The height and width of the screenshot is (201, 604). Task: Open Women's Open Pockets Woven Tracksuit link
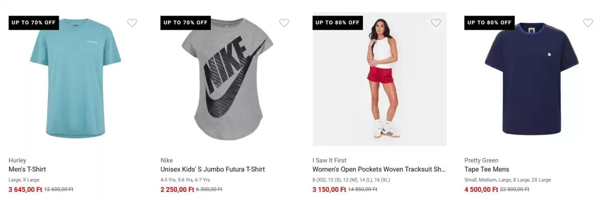coord(379,169)
